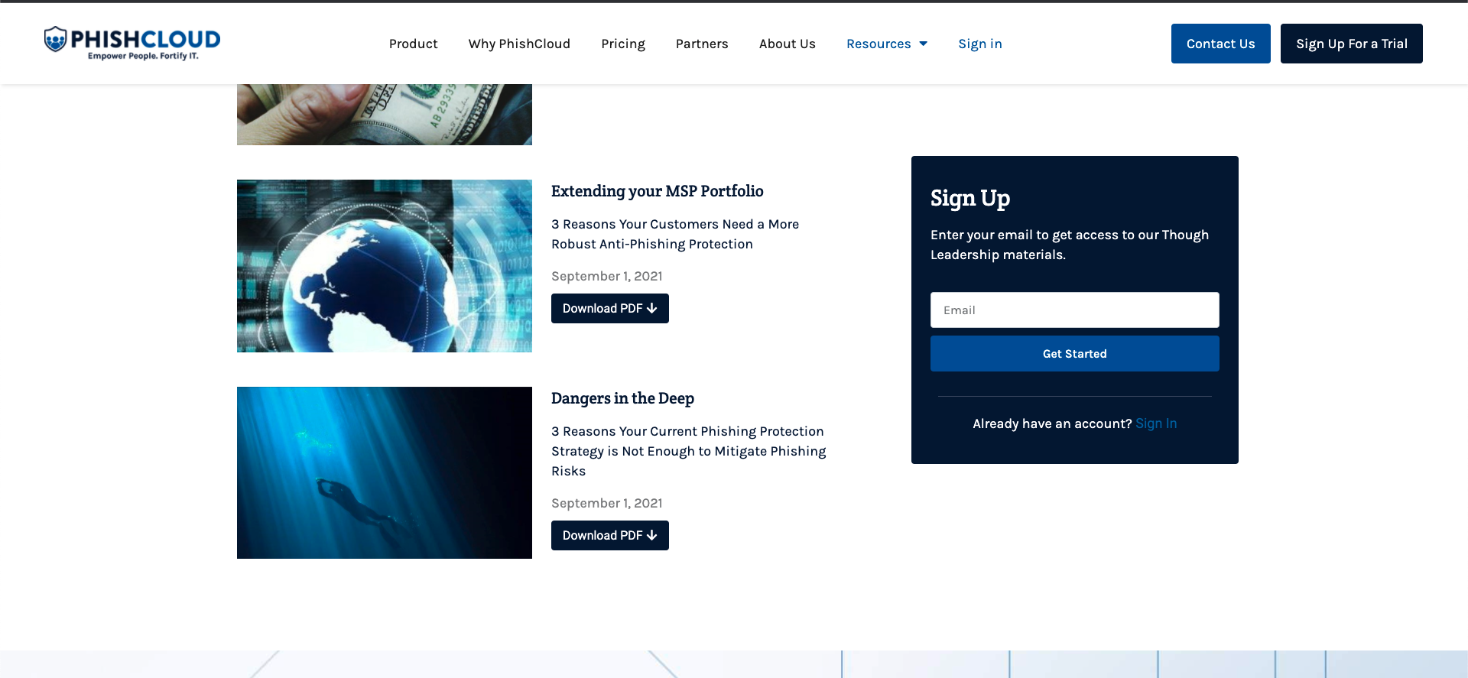The width and height of the screenshot is (1468, 678).
Task: Open Extending your MSP Portfolio title
Action: tap(657, 191)
